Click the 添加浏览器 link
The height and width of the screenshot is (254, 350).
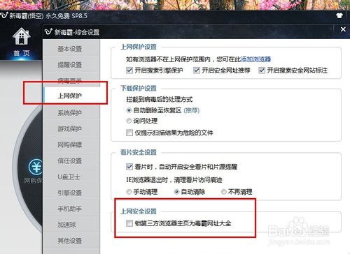(x=255, y=59)
